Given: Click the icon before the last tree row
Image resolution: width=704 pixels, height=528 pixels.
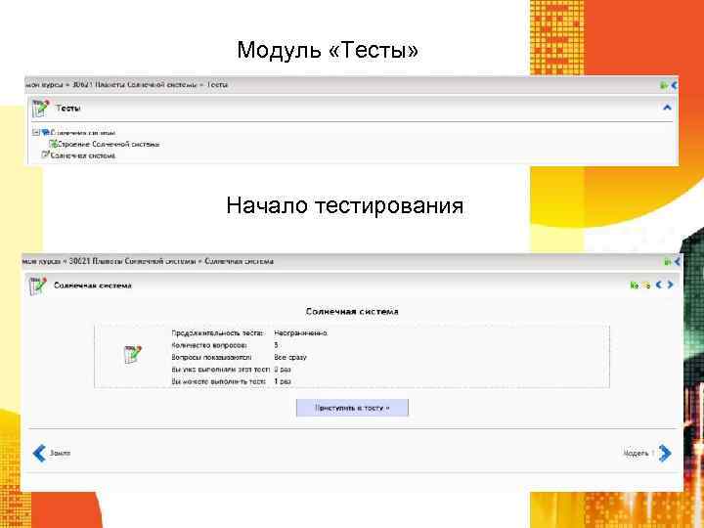Looking at the screenshot, I should point(45,154).
